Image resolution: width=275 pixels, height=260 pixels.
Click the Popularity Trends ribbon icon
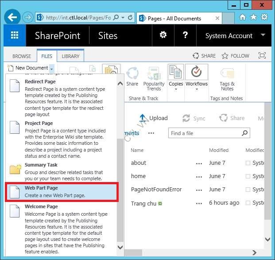click(x=154, y=74)
